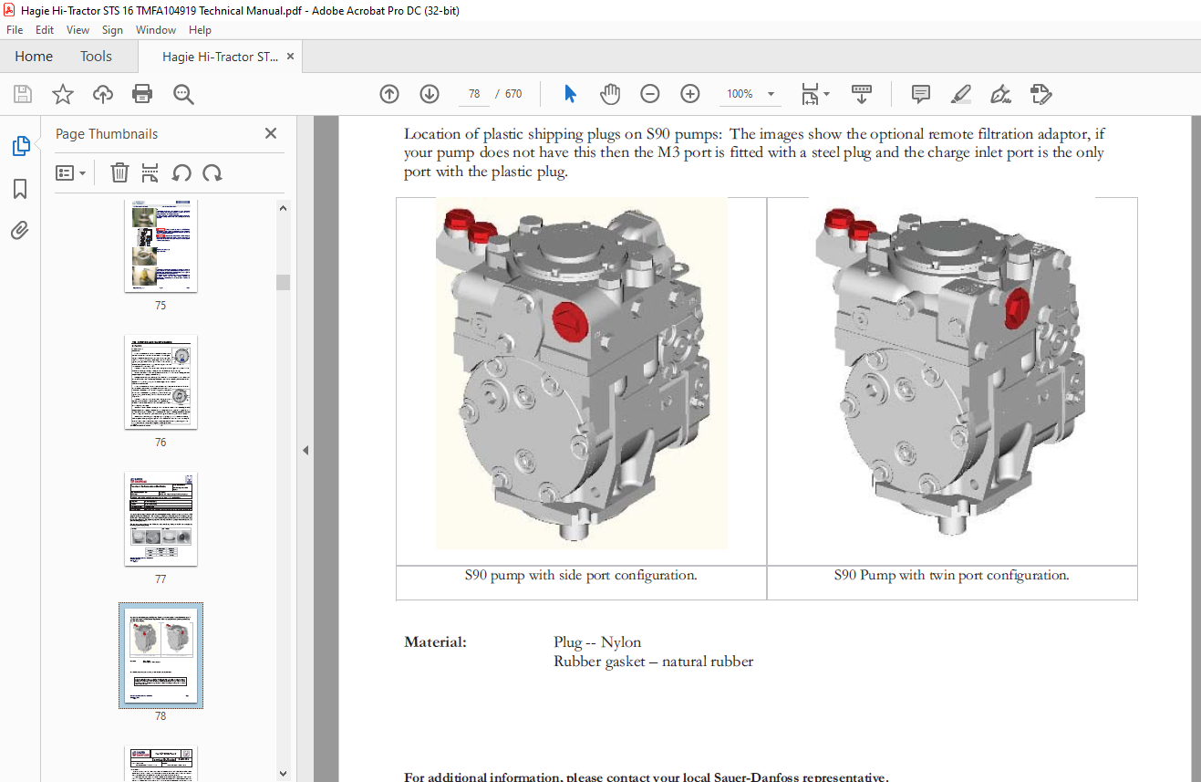Switch to the Home tab
1201x782 pixels.
(x=34, y=57)
